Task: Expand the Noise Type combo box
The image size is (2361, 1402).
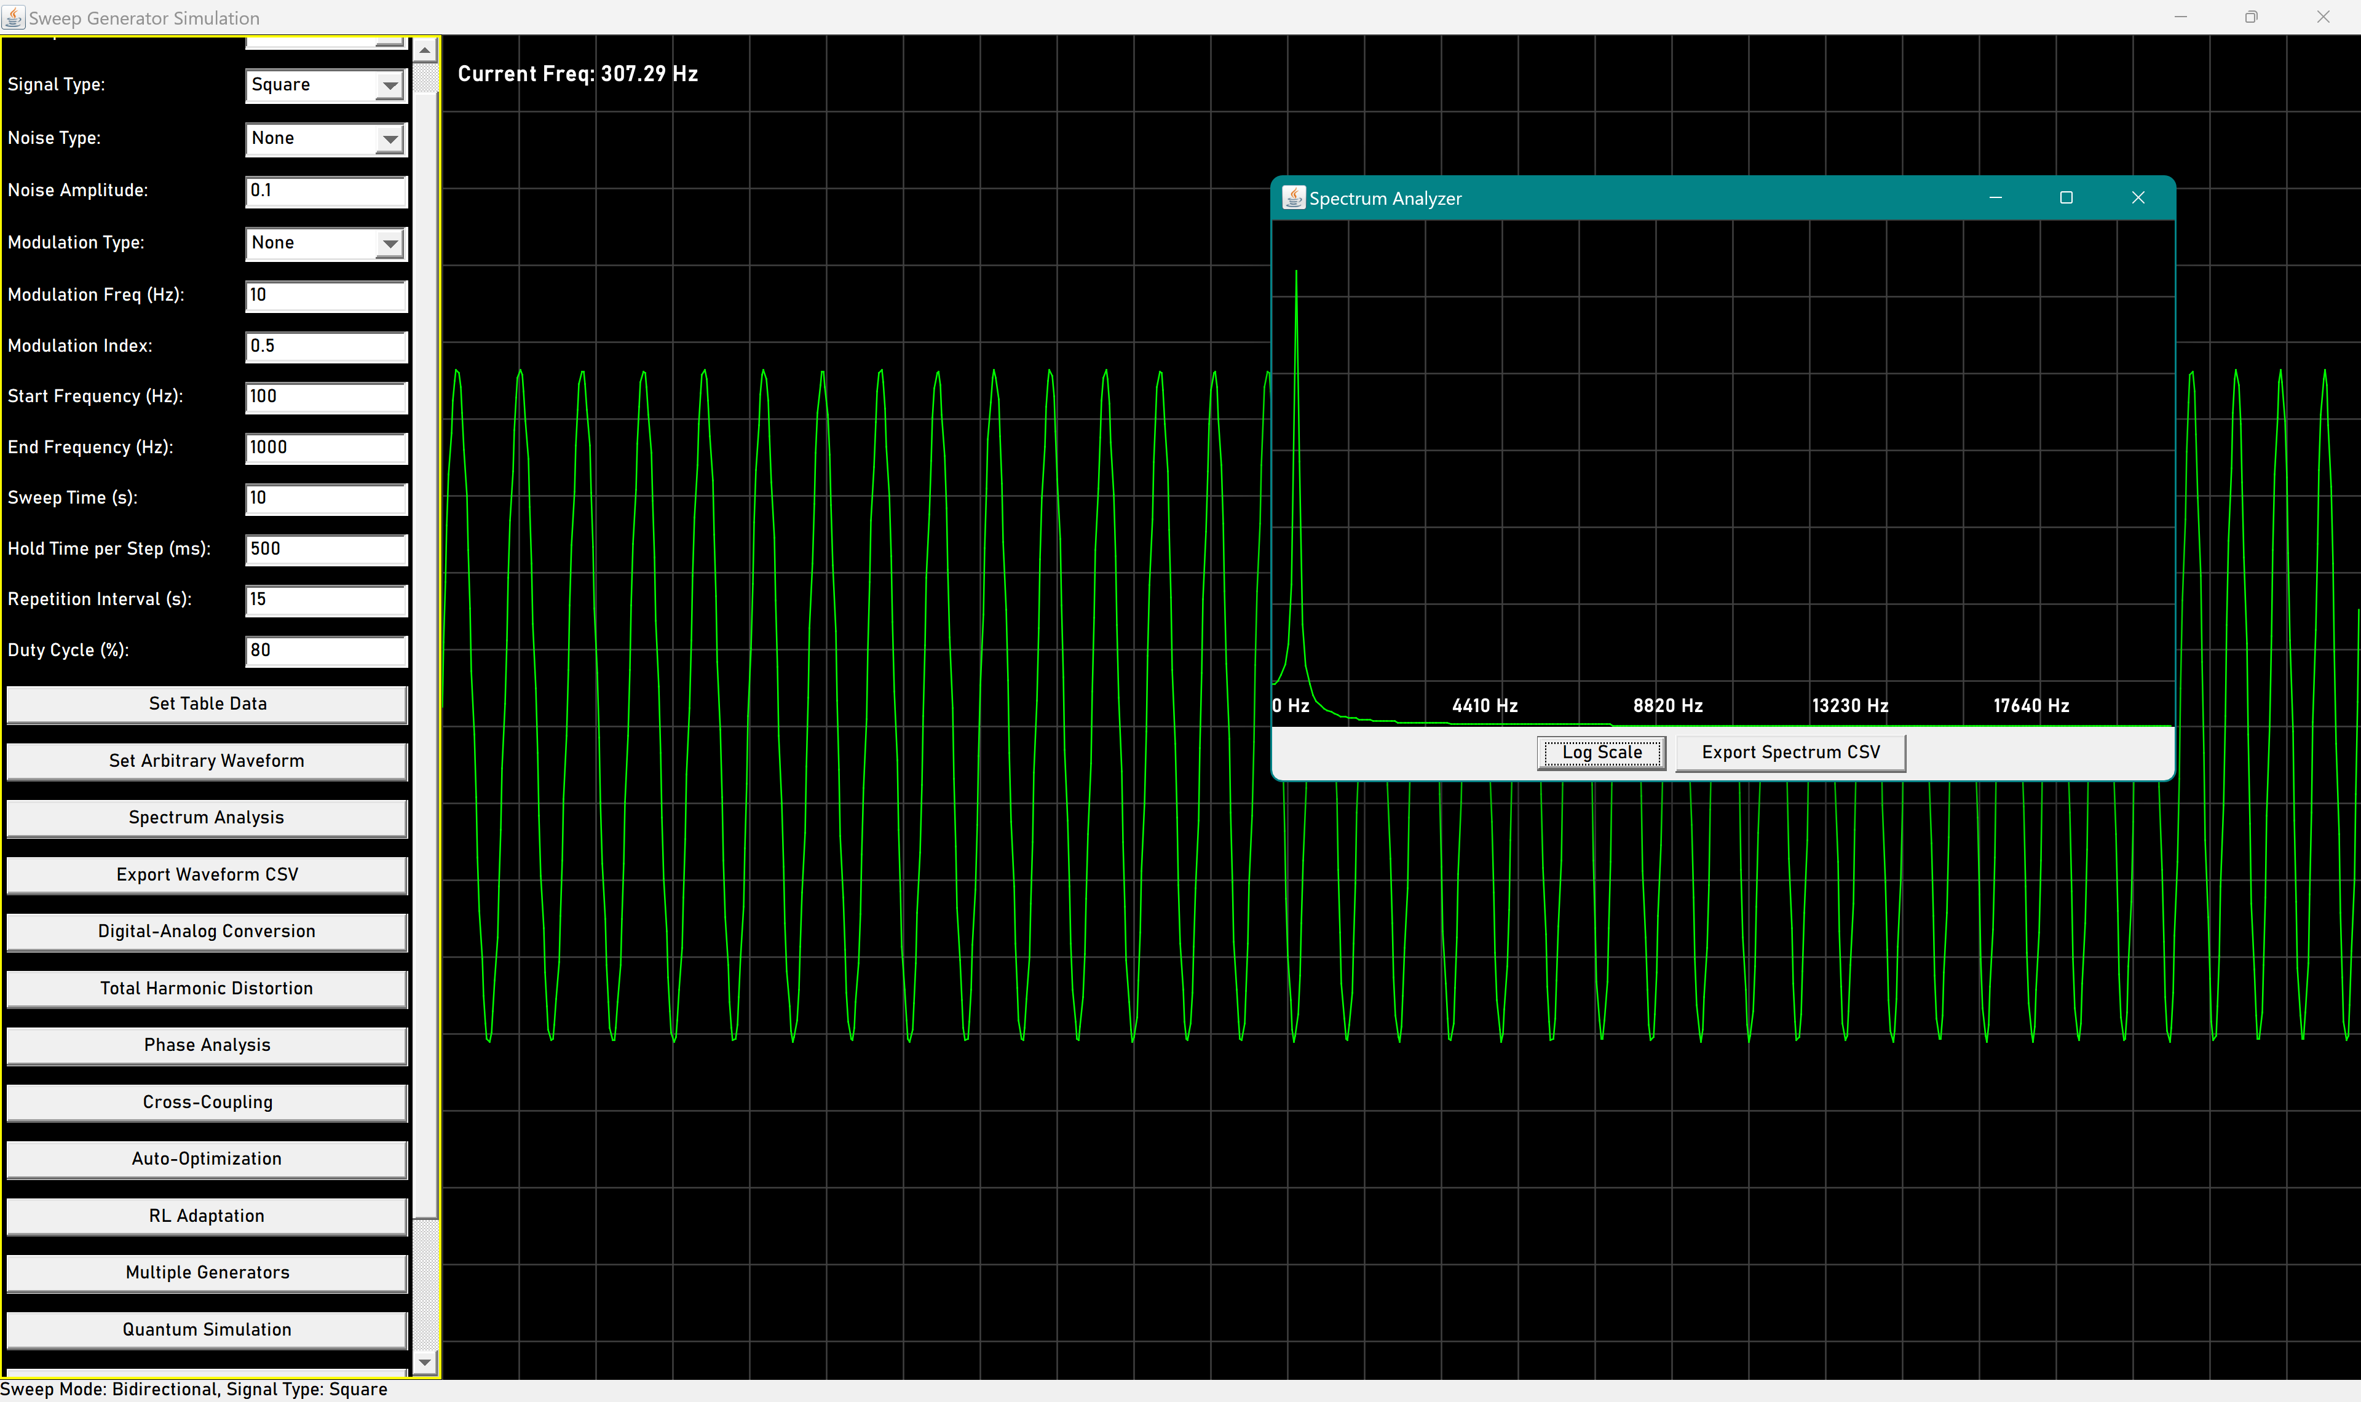Action: coord(389,139)
